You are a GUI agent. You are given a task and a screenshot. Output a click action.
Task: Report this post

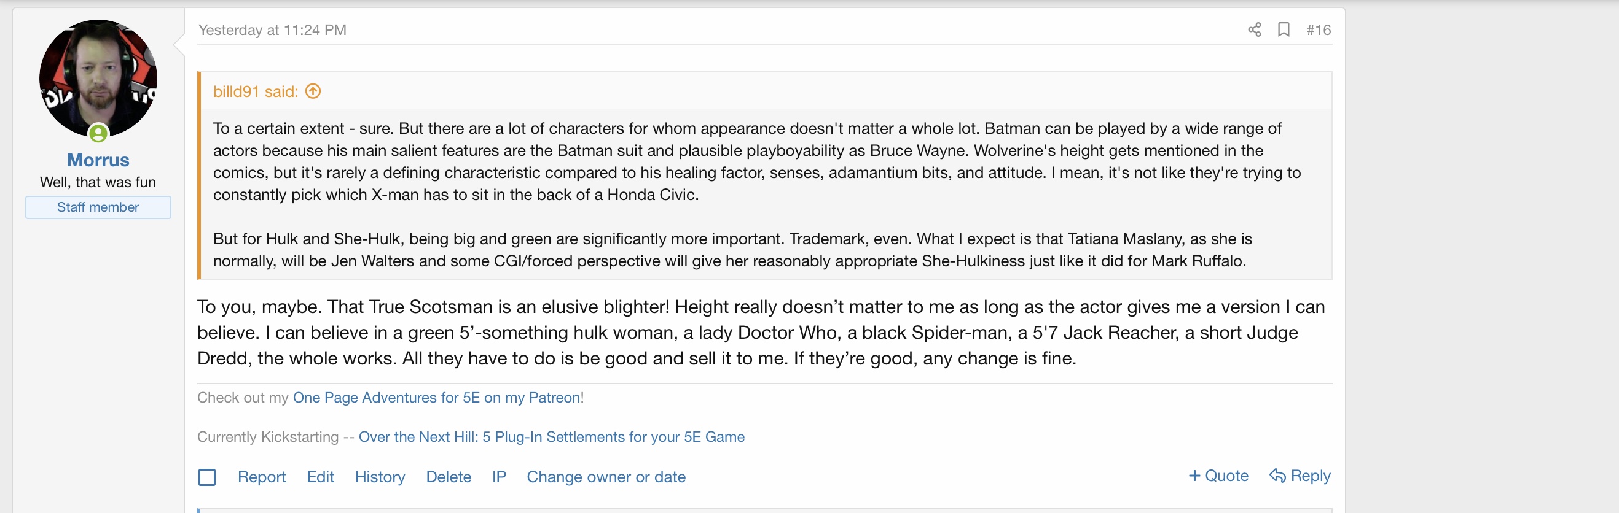coord(262,477)
